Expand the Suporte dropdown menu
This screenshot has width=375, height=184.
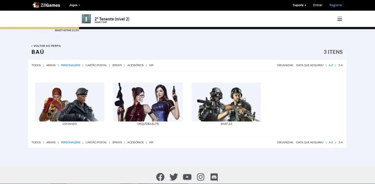point(299,5)
